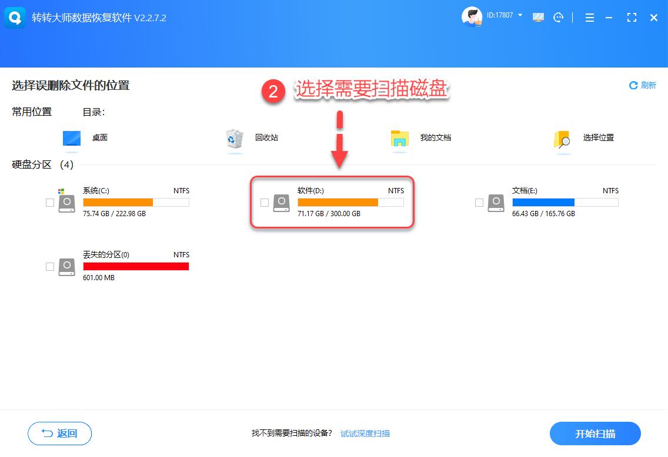This screenshot has width=668, height=457.
Task: Select the desktop 桌面 monitor icon
Action: point(72,139)
